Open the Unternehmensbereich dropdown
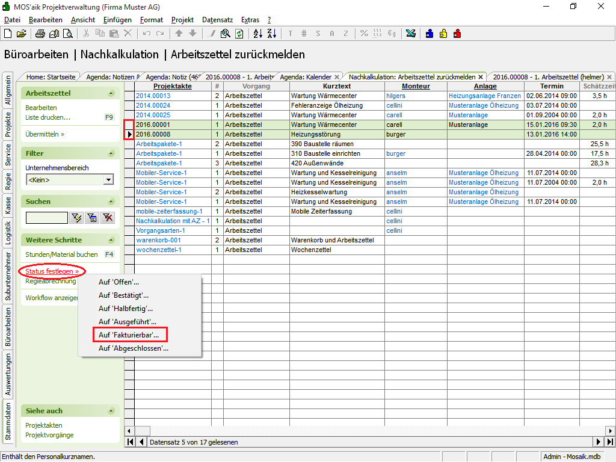Screen dimensions: 616x462 click(x=108, y=179)
